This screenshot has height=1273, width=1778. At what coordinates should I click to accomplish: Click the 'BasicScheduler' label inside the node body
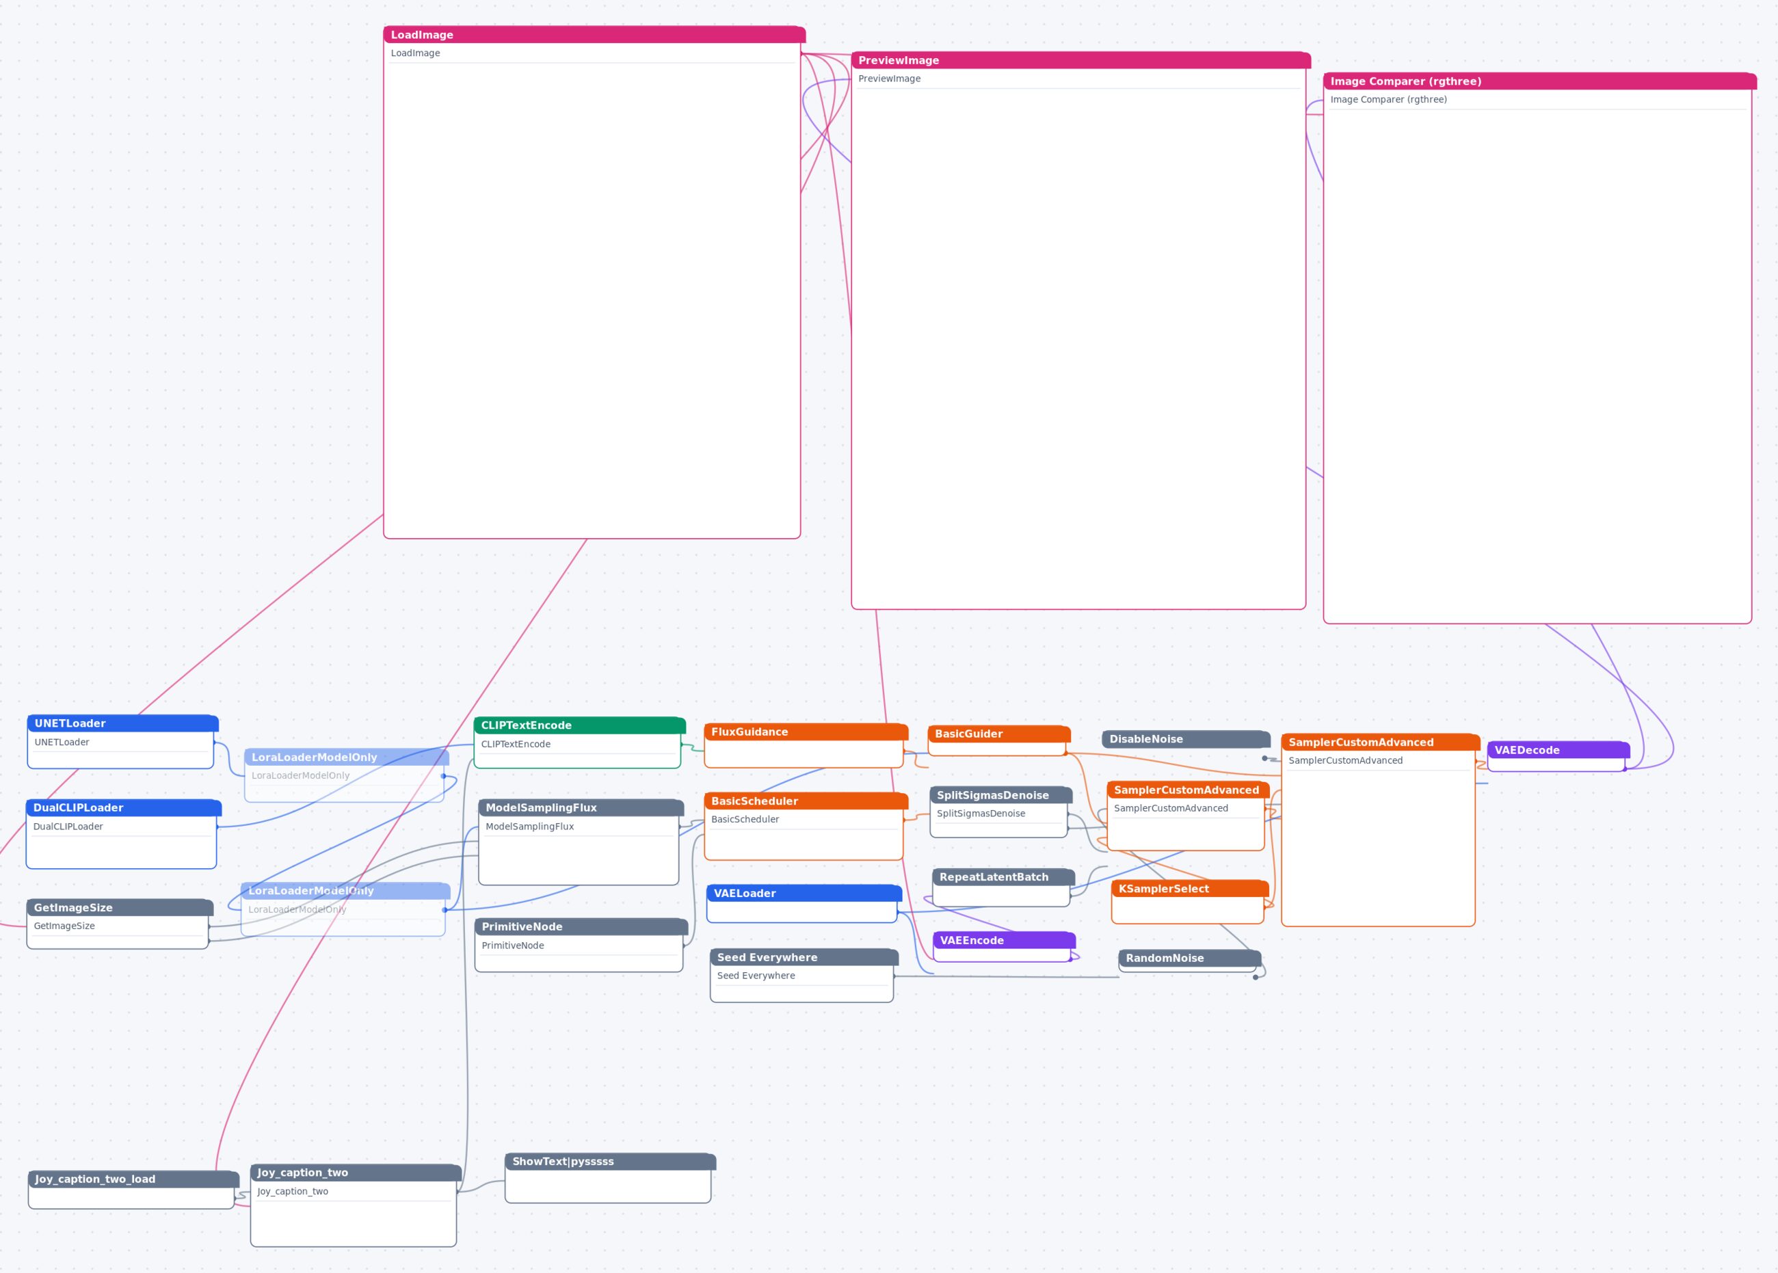[745, 819]
